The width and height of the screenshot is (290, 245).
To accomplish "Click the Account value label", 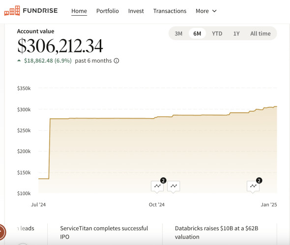I will 36,31.
